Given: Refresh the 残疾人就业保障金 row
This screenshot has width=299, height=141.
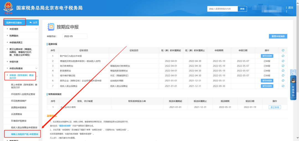Looking at the screenshot, I should tap(283, 86).
